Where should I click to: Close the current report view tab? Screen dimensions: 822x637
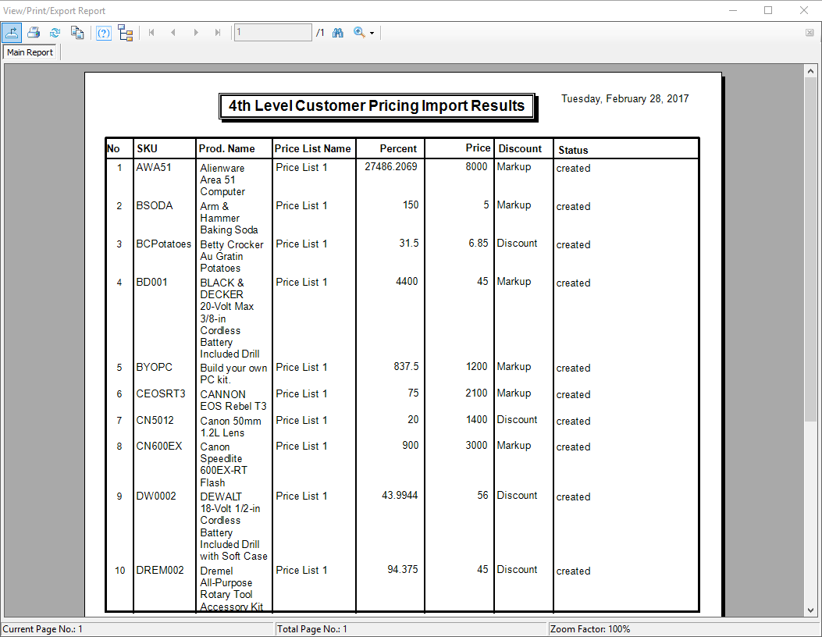pos(810,33)
